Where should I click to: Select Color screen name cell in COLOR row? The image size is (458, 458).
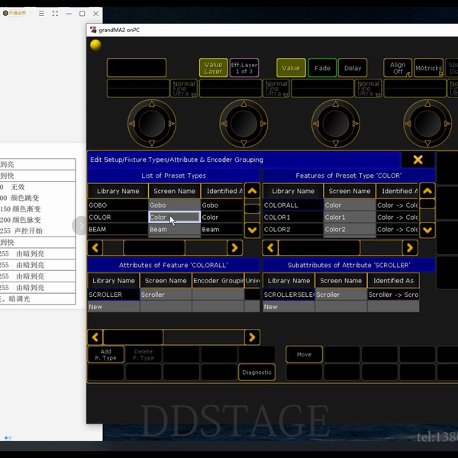click(x=174, y=217)
